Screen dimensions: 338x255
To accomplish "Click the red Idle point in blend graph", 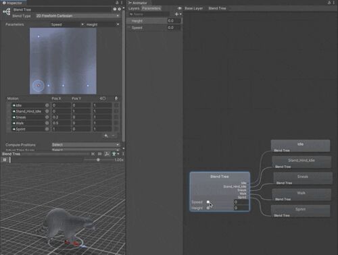I will pos(39,86).
